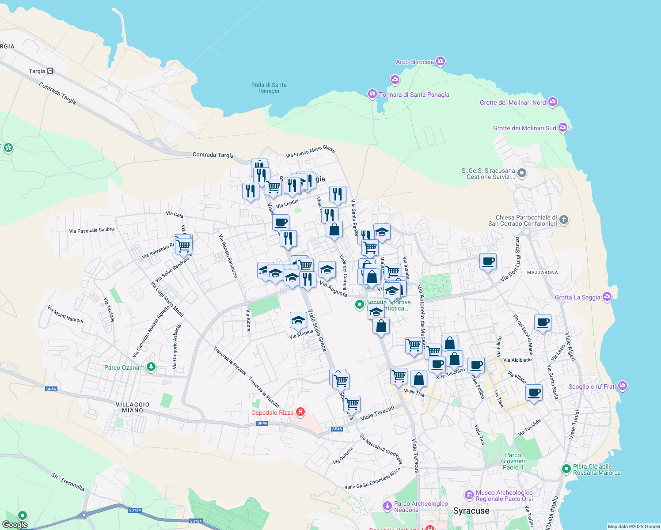Click the shopping bag pin on Viale Santa Panagia

[x=334, y=229]
